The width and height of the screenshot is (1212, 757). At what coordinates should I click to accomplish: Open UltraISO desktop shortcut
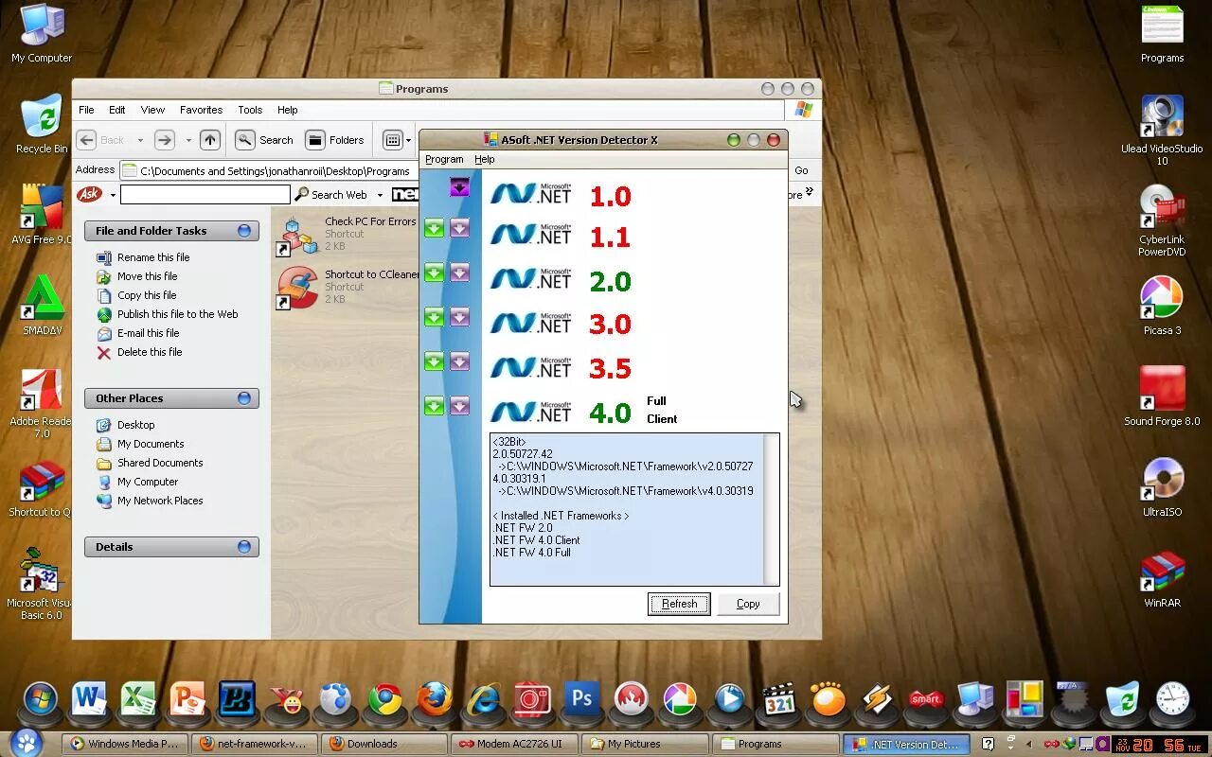coord(1162,486)
